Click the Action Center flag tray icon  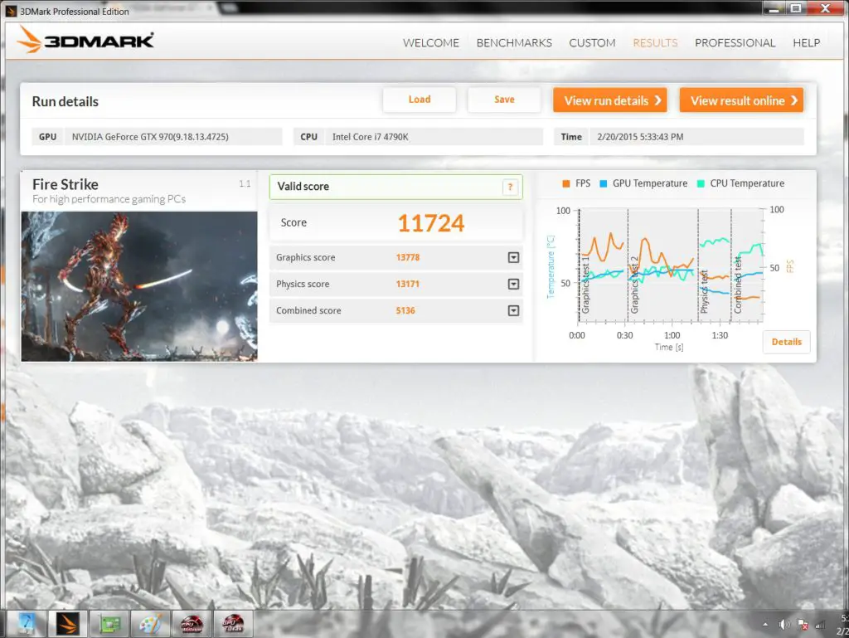point(803,625)
